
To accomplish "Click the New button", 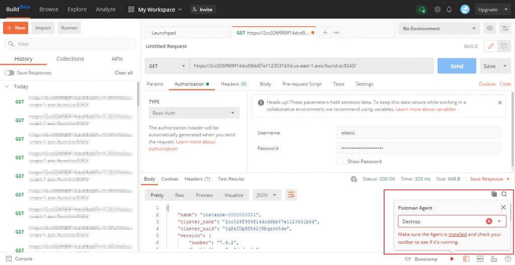I will click(16, 28).
